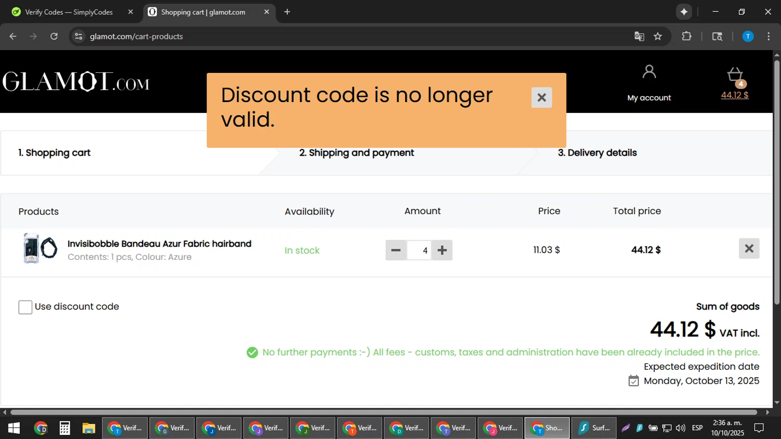Image resolution: width=781 pixels, height=439 pixels.
Task: Switch to Verify Codes — SimplyCodes tab
Action: (x=69, y=12)
